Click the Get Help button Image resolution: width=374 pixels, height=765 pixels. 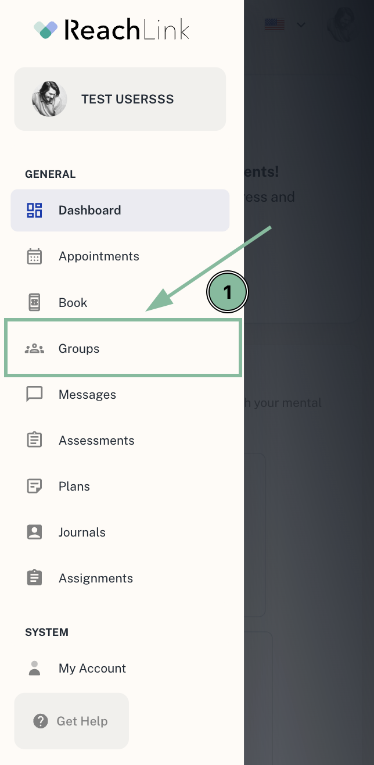coord(71,721)
